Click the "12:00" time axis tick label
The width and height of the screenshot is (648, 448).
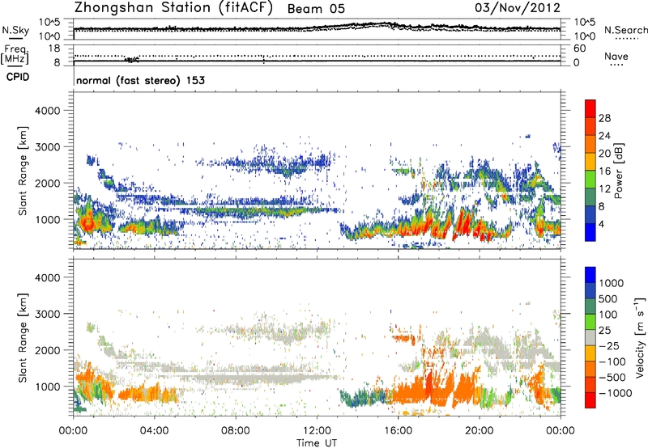[x=317, y=431]
